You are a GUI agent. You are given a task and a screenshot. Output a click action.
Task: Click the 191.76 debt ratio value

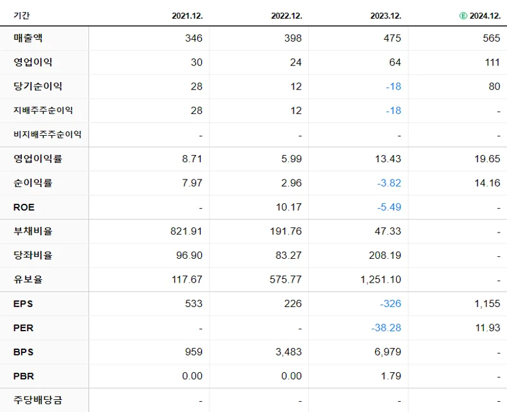(286, 231)
